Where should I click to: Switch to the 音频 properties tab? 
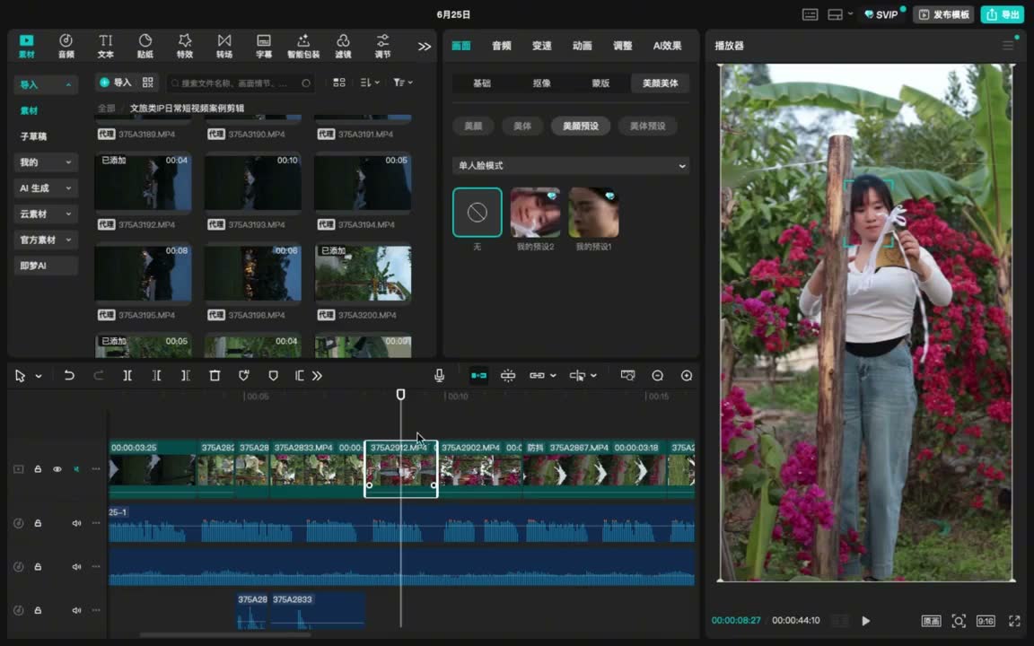[x=501, y=46]
